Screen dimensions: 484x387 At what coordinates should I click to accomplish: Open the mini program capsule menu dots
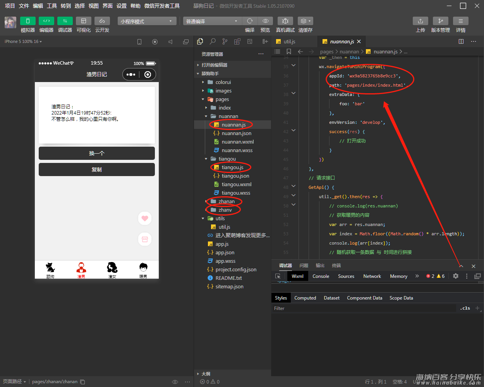pos(131,75)
